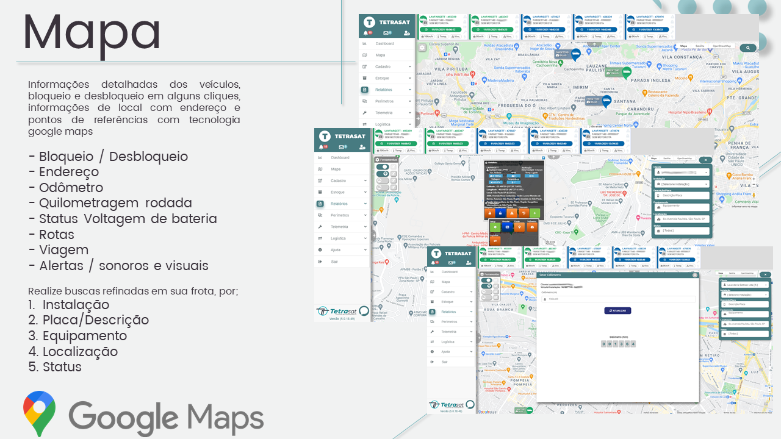Open the Cliente dropdown in the bottom screenshot filter
The height and width of the screenshot is (439, 781).
(x=744, y=285)
